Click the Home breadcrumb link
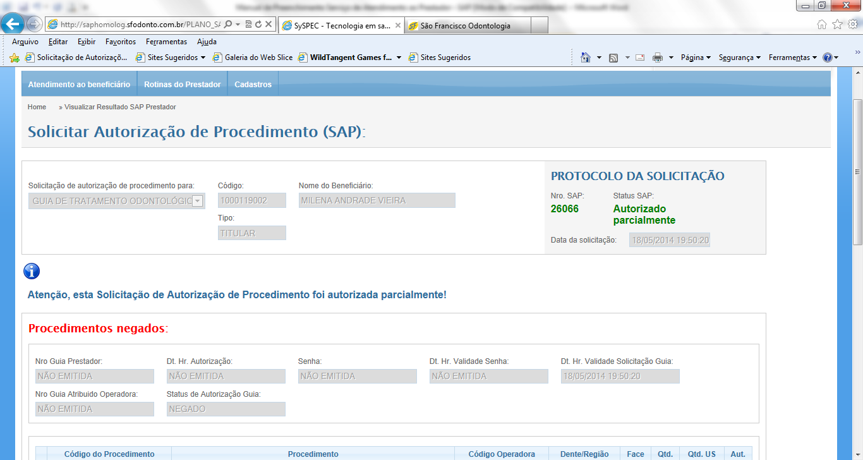This screenshot has width=863, height=460. [37, 107]
